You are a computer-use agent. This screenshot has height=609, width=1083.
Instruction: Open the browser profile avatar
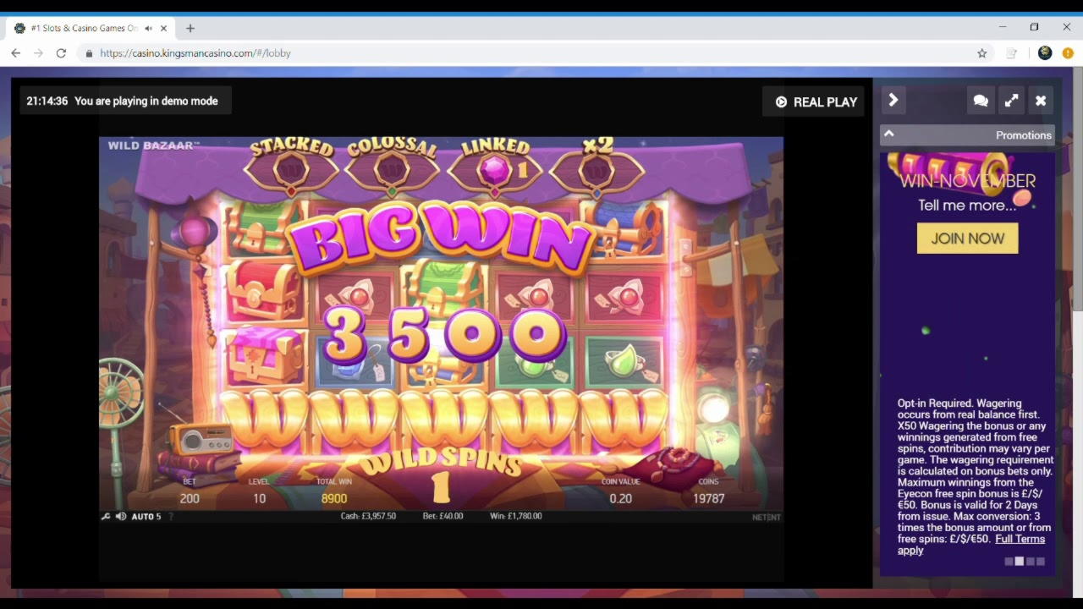(x=1045, y=53)
